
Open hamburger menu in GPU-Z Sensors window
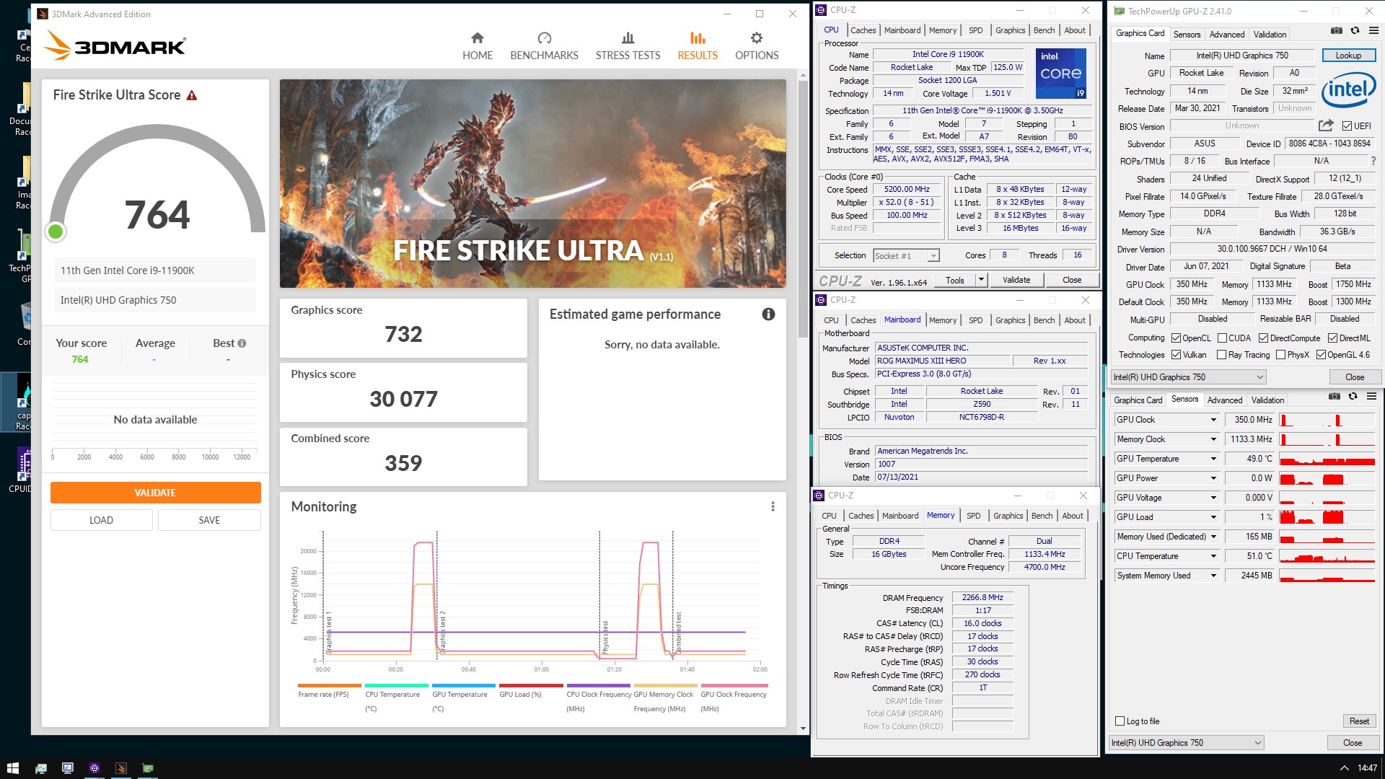[x=1371, y=397]
